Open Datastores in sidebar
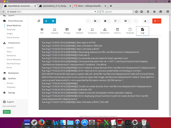The height and width of the screenshot is (128, 171). point(11,56)
